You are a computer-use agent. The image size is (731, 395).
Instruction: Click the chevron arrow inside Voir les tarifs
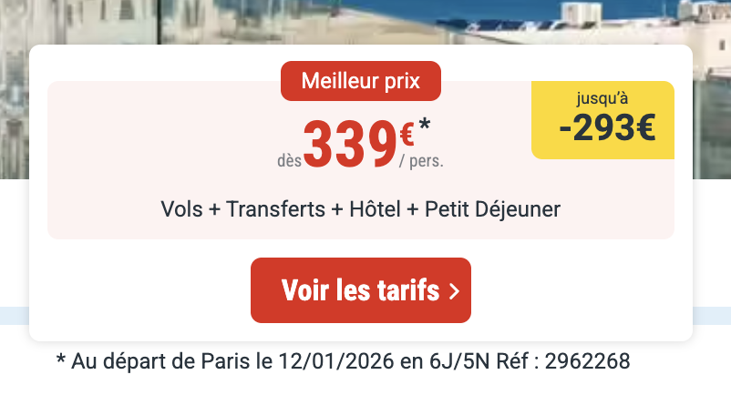click(x=454, y=292)
